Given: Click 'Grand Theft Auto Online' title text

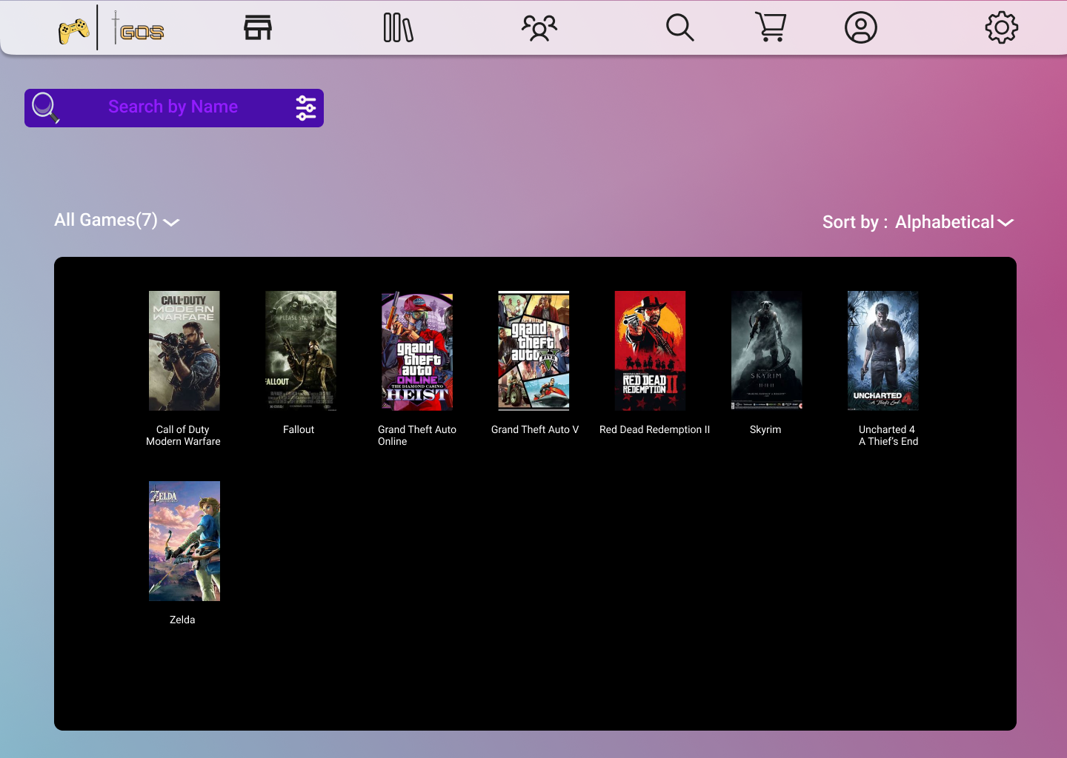Looking at the screenshot, I should 417,435.
